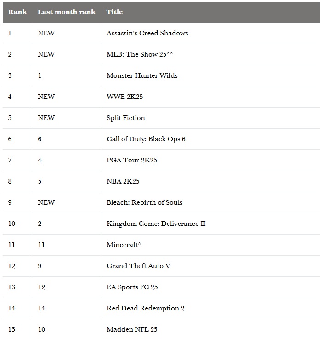322x339 pixels.
Task: Select Monster Hunter Wilds row title
Action: [x=142, y=75]
